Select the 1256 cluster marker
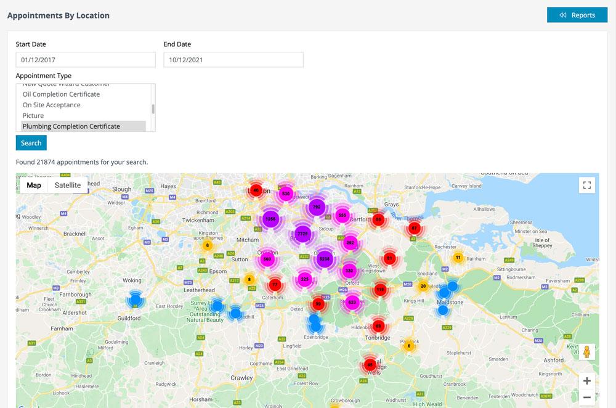The height and width of the screenshot is (408, 616). (270, 218)
